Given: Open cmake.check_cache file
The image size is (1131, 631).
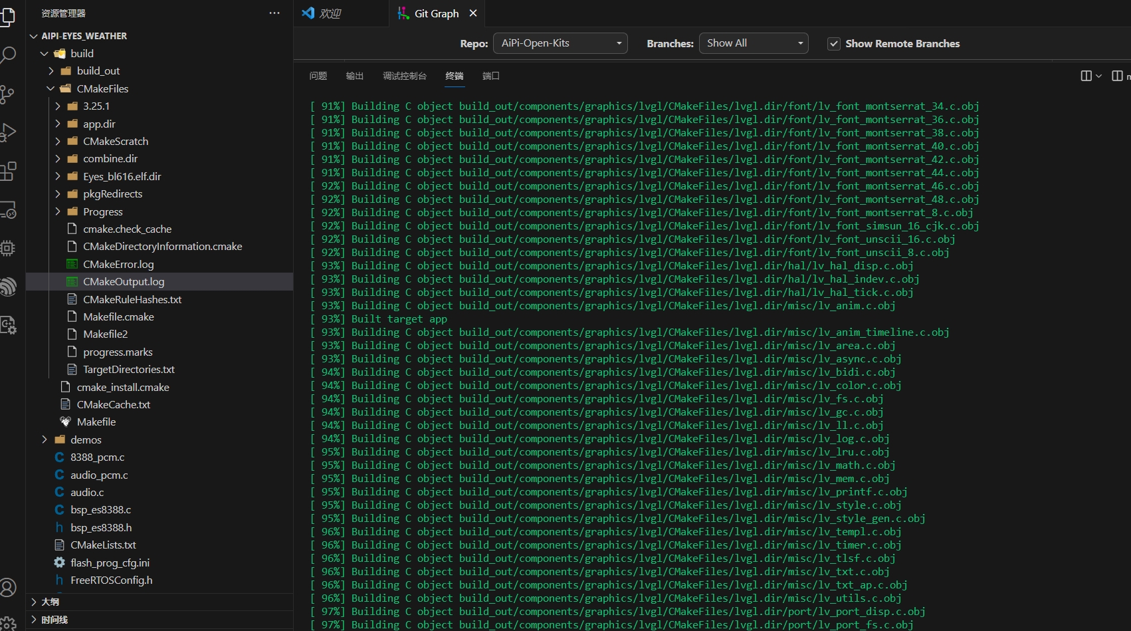Looking at the screenshot, I should point(159,229).
